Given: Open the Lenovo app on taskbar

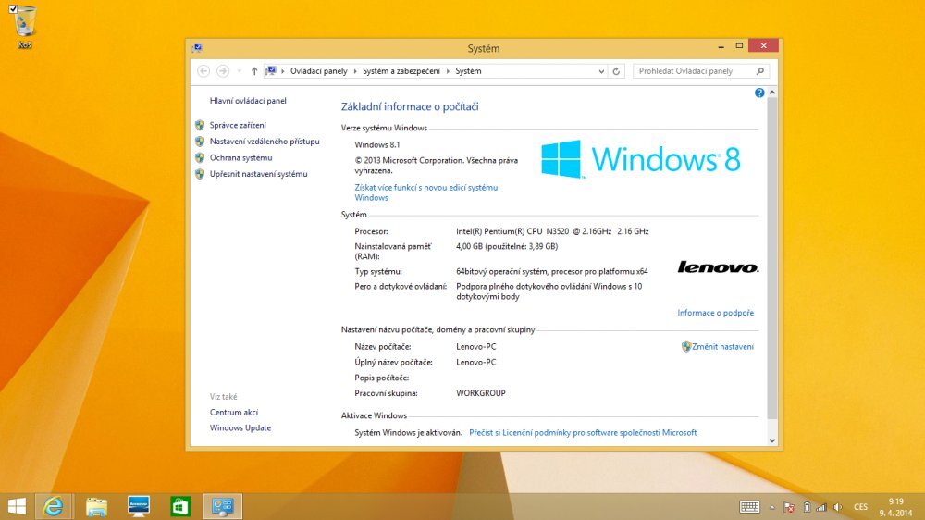Looking at the screenshot, I should click(x=139, y=506).
